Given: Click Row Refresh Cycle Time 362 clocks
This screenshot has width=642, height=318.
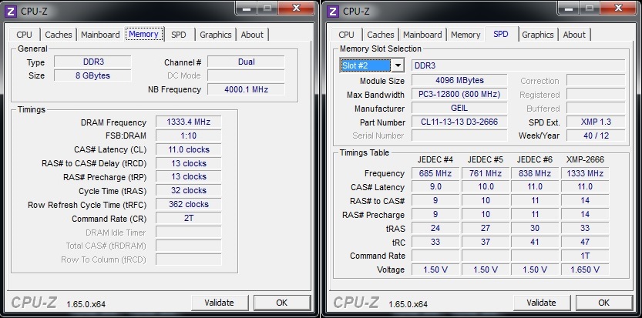Looking at the screenshot, I should tap(189, 204).
